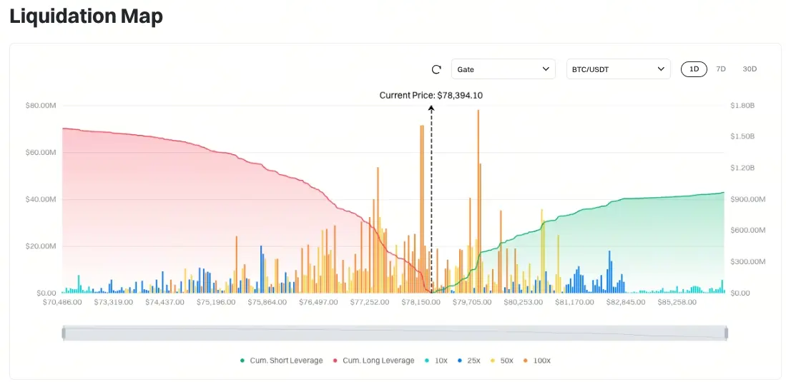Toggle the 25x leverage legend entry
Viewport: 786px width, 382px height.
point(468,361)
